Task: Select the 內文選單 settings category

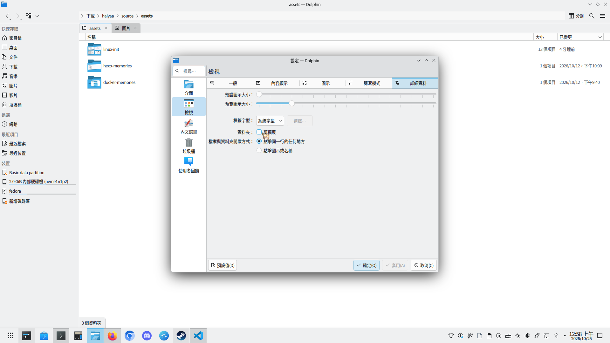Action: pos(189,126)
